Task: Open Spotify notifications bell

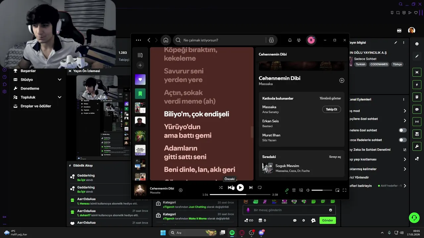Action: point(290,40)
